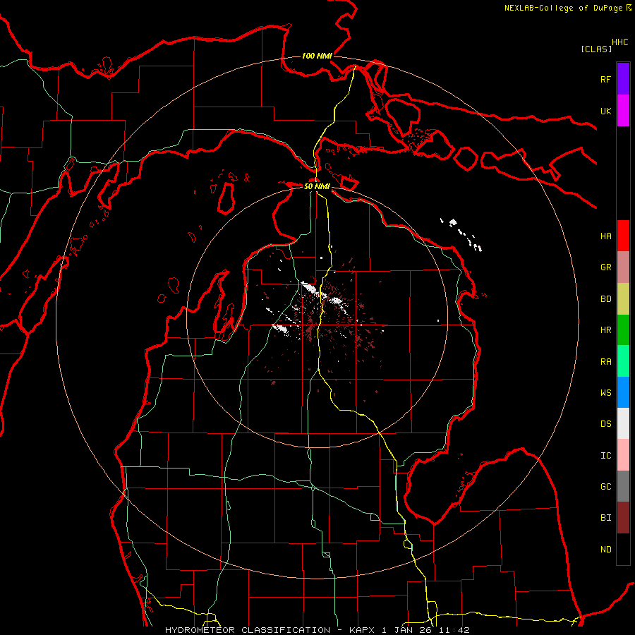Click the WS blue legend color block
635x635 pixels.
[623, 392]
